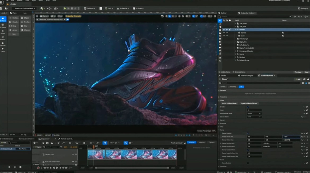310x173 pixels.
Task: Switch to the Material Designer tab
Action: [x=246, y=76]
